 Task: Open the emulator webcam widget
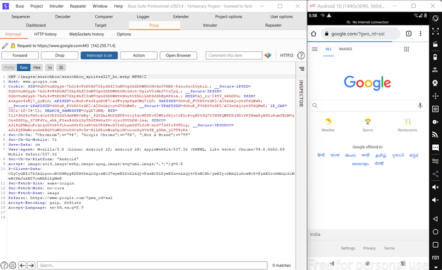[435, 83]
